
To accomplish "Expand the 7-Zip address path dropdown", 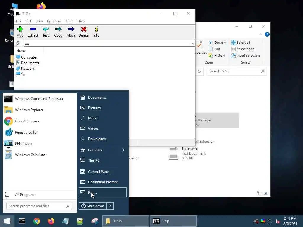I will [x=192, y=43].
